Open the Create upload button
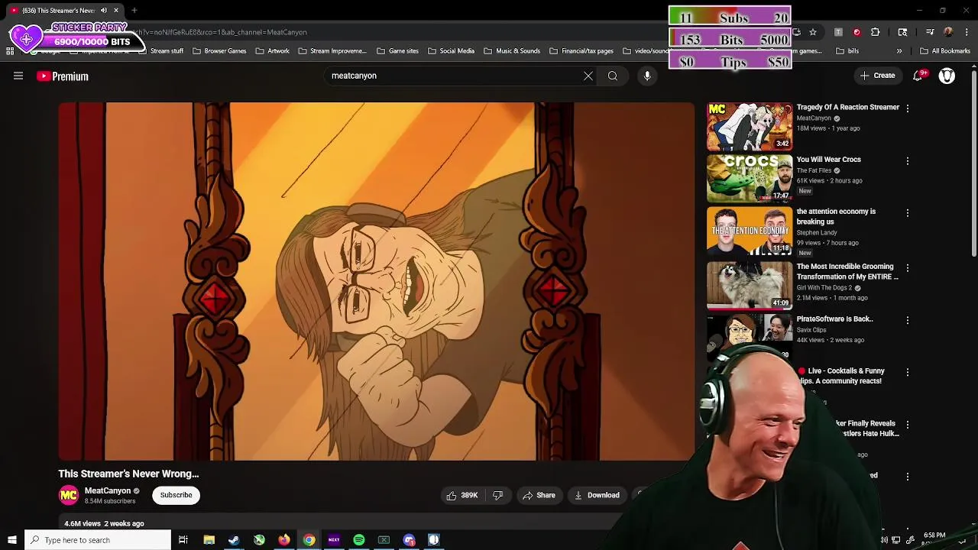 pos(877,76)
